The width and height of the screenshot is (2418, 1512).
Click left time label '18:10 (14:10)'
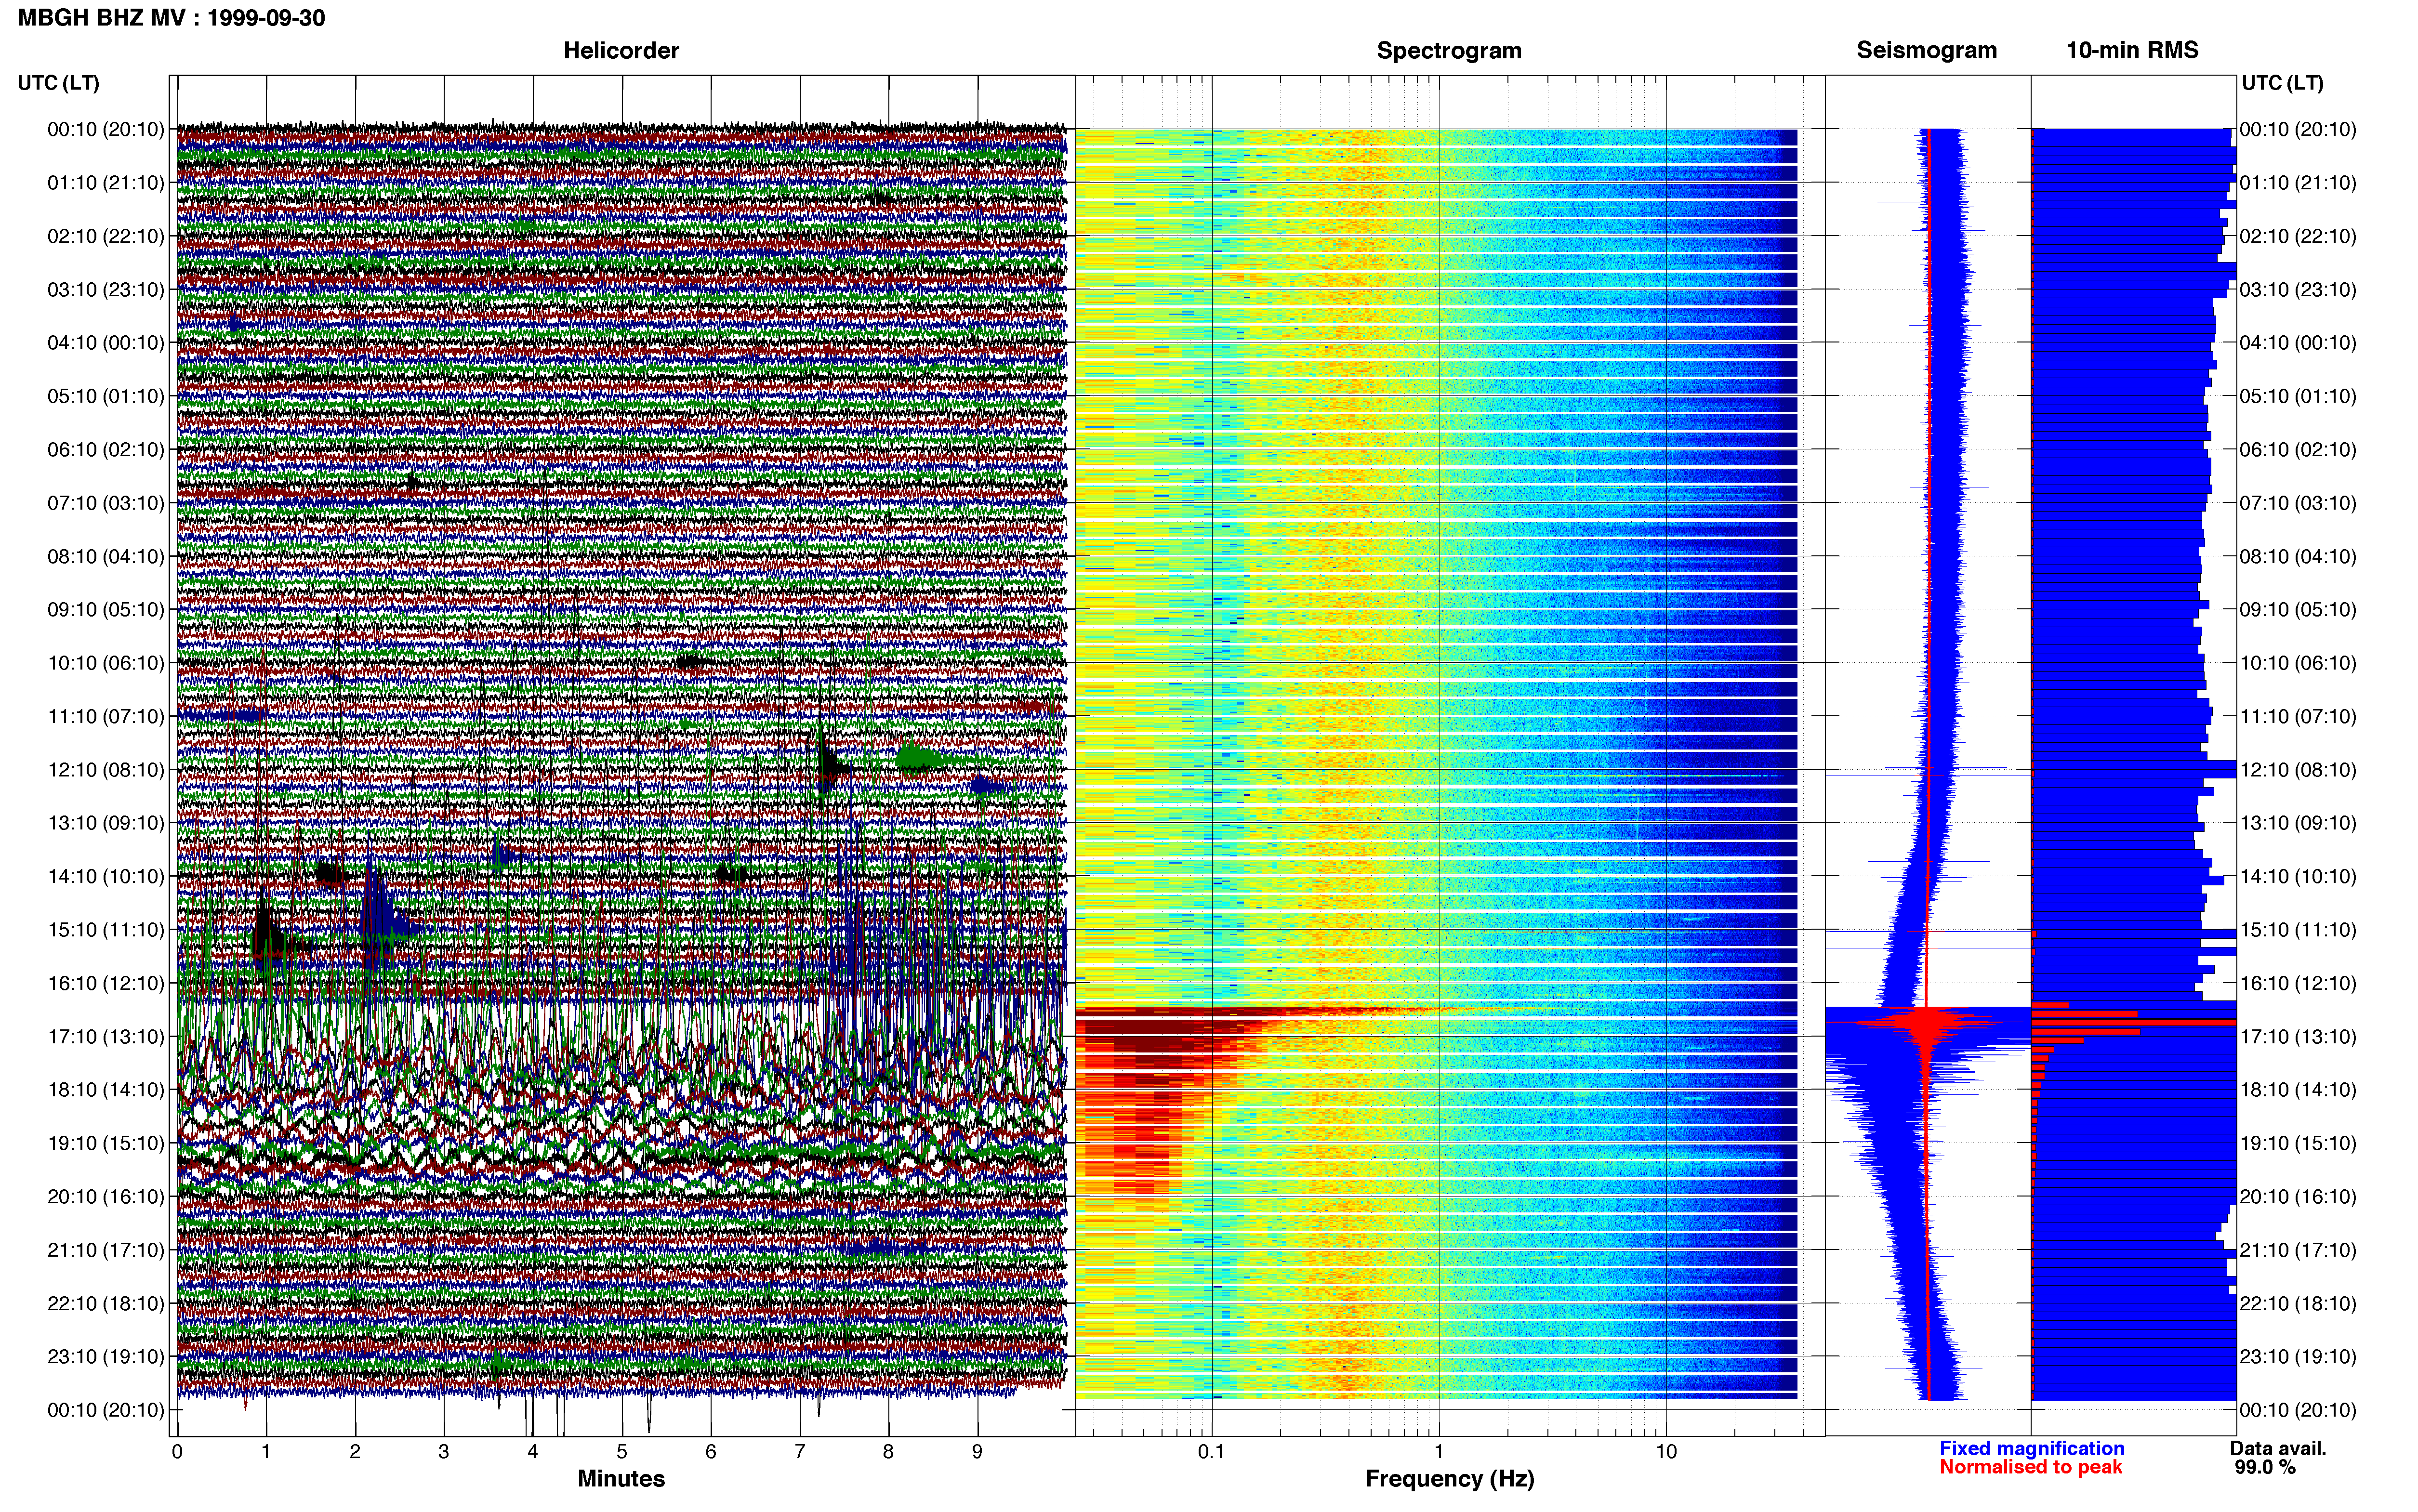coord(106,1090)
